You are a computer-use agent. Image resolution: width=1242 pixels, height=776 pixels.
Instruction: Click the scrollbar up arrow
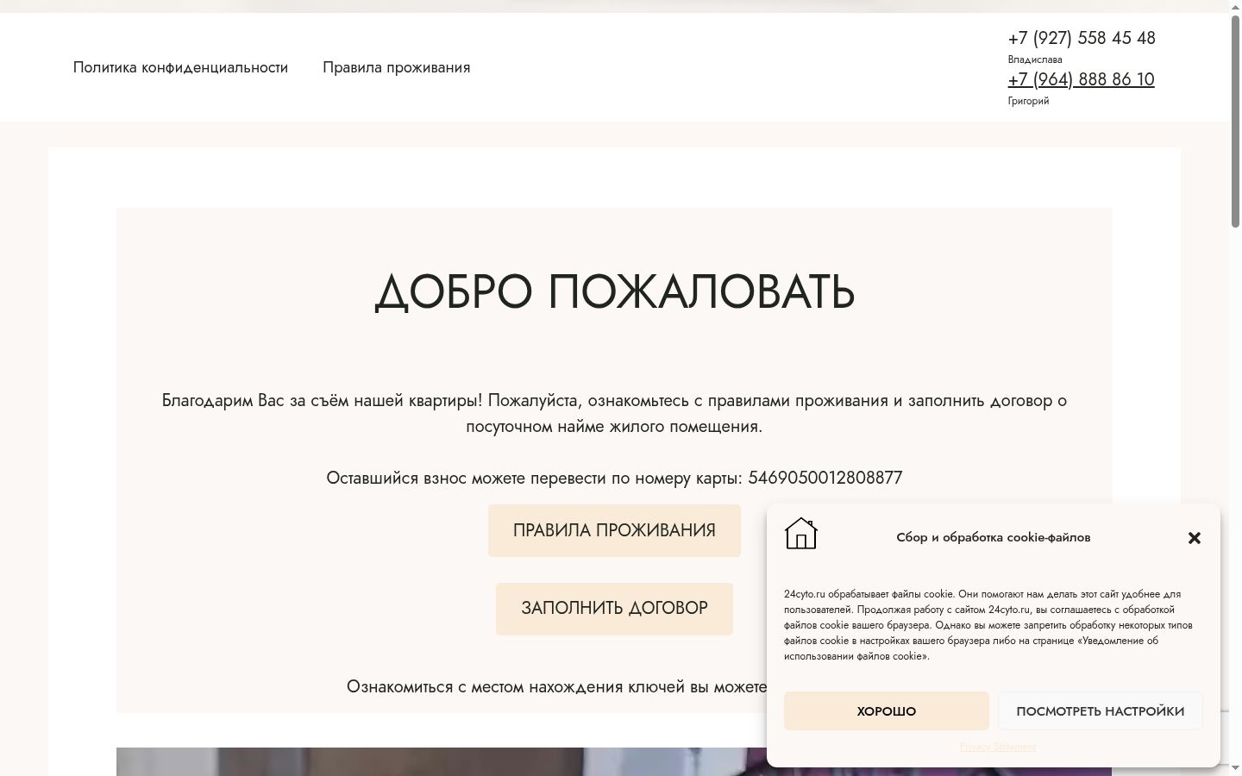tap(1235, 6)
